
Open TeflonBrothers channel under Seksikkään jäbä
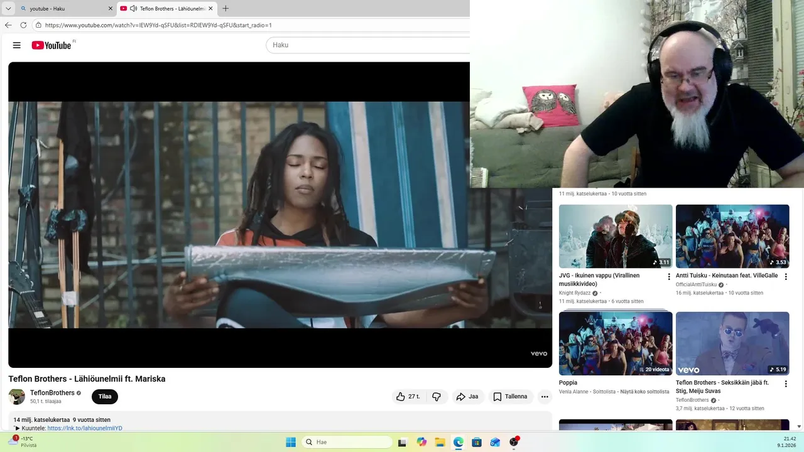click(x=692, y=401)
